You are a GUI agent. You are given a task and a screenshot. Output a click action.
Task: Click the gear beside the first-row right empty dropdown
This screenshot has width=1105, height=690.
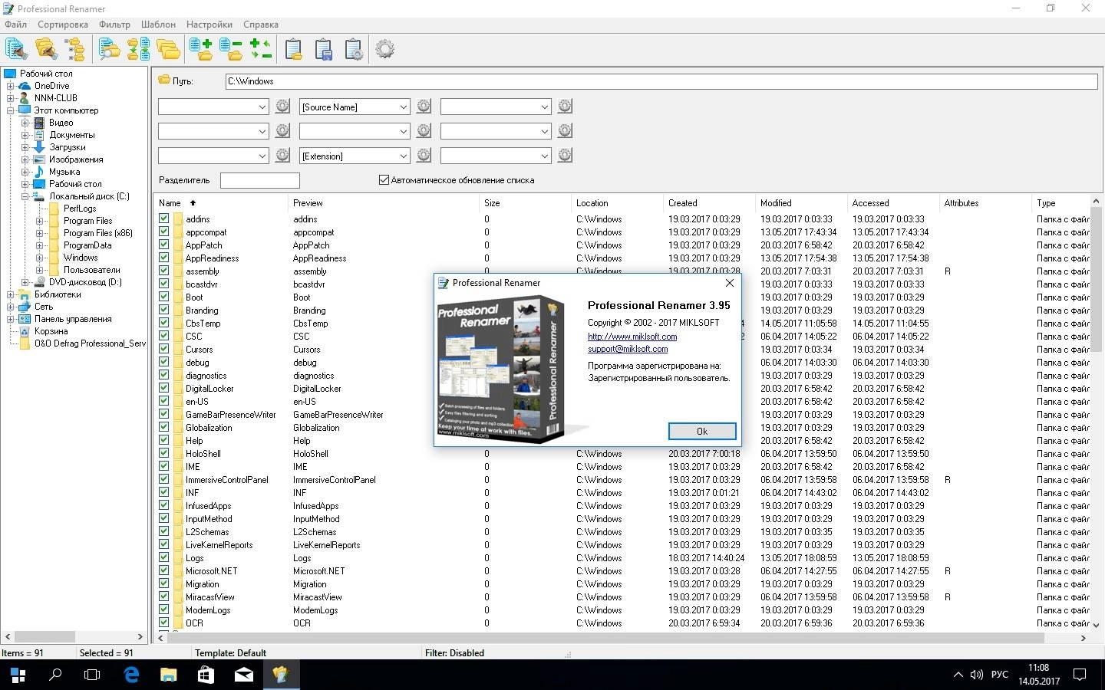pyautogui.click(x=565, y=107)
